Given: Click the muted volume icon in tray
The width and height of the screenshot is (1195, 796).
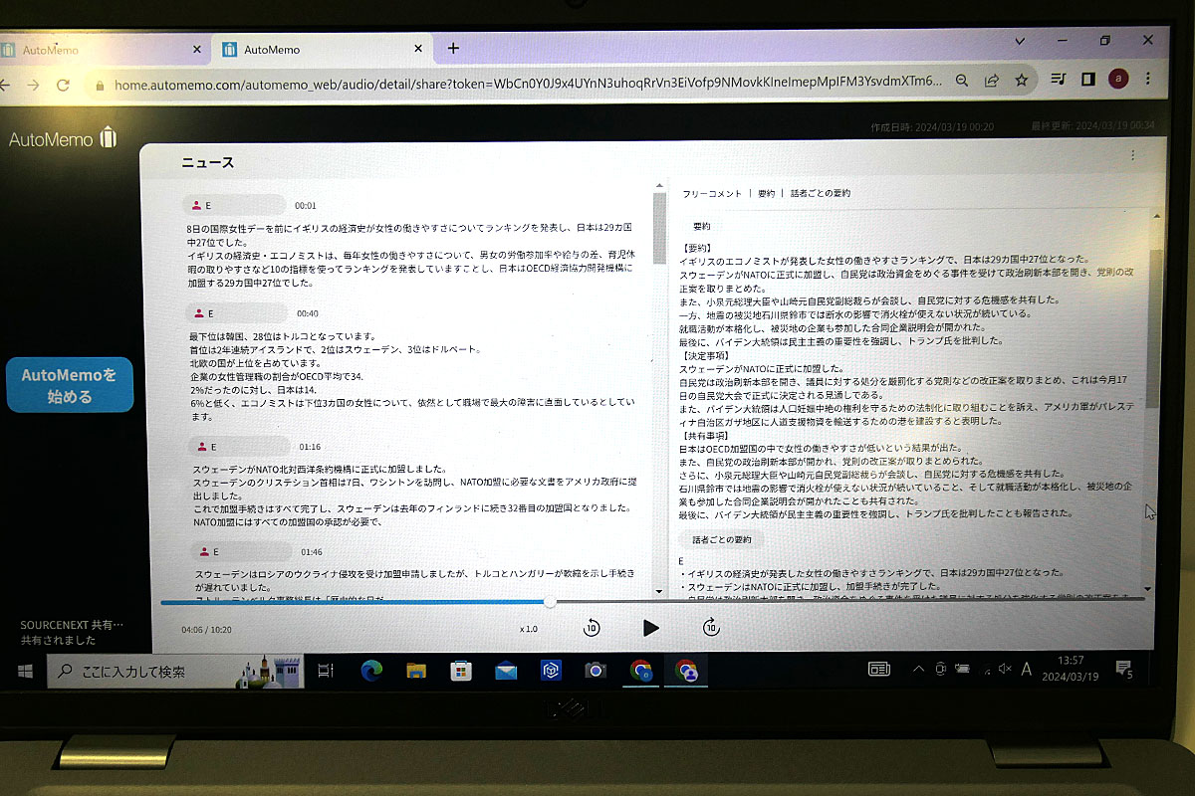Looking at the screenshot, I should [1003, 669].
